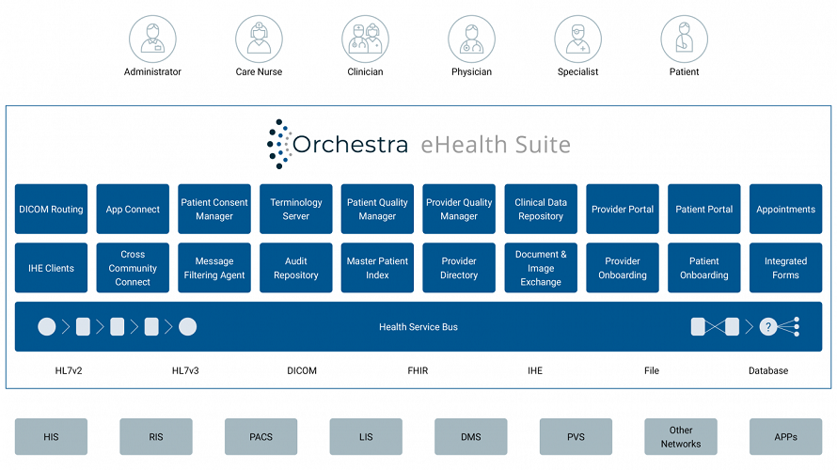Click the DICOM protocol label
837x470 pixels.
pyautogui.click(x=302, y=370)
